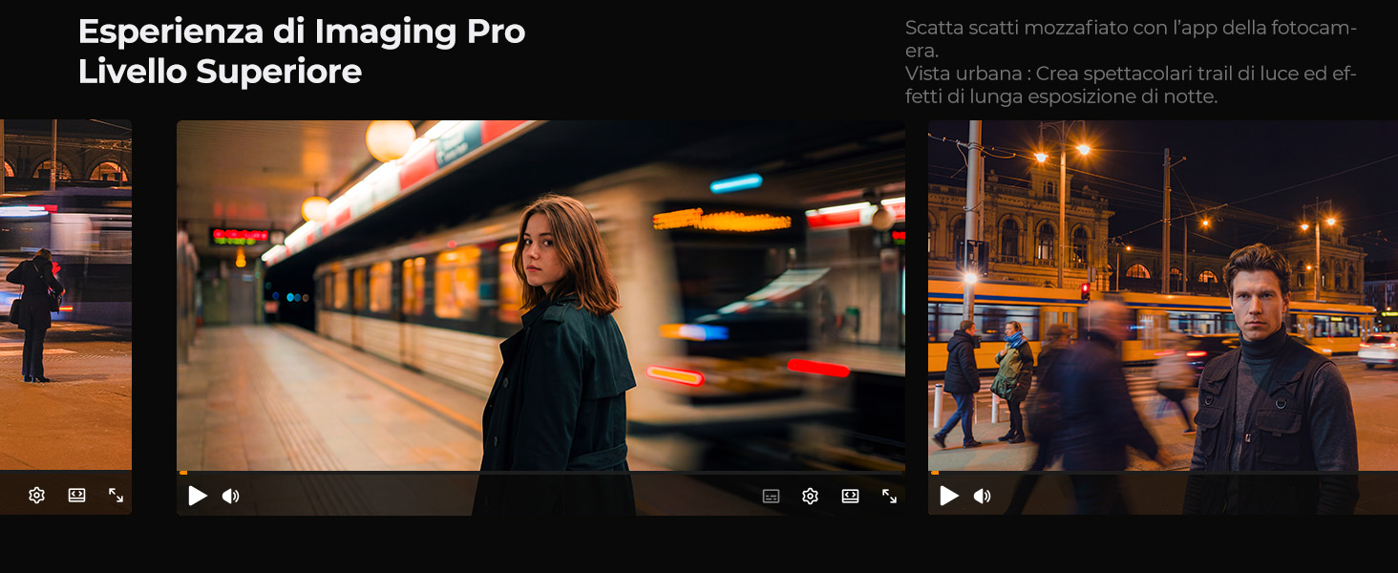Toggle theater mode on the left video
The width and height of the screenshot is (1398, 573).
tap(76, 495)
